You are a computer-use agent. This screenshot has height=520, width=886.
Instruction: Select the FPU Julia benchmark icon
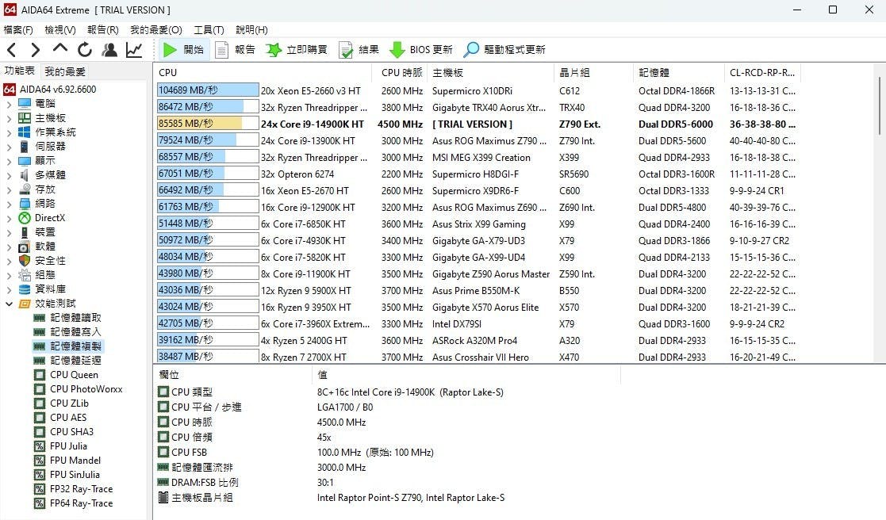[x=40, y=446]
